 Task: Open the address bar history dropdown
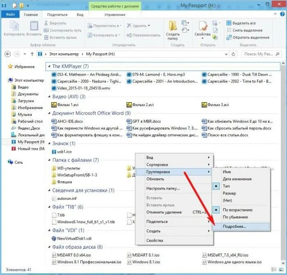tap(226, 54)
